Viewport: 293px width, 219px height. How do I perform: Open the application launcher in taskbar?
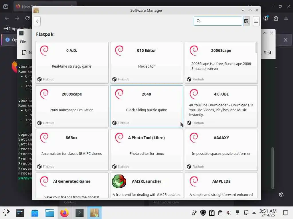[x=6, y=213]
